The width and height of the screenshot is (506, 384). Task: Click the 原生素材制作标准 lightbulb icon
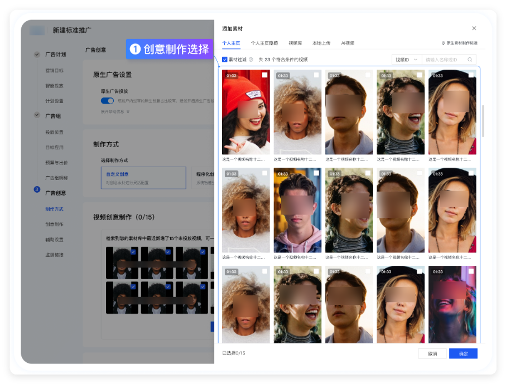coord(443,43)
